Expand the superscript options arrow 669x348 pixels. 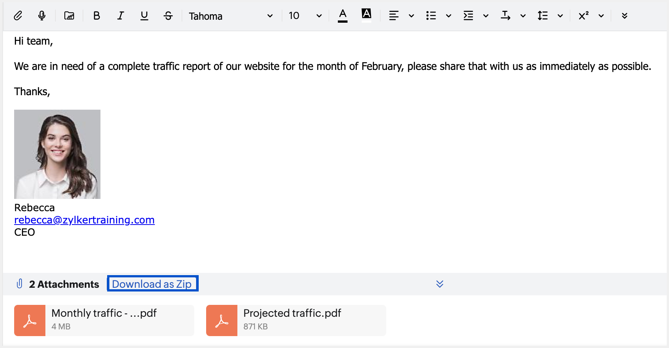coord(601,16)
